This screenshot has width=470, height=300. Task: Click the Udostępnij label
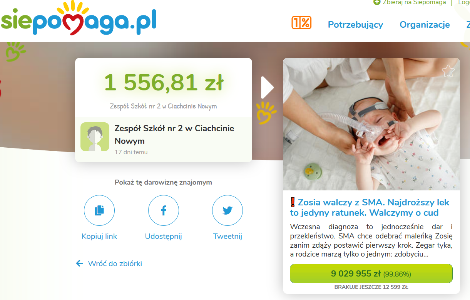point(164,237)
